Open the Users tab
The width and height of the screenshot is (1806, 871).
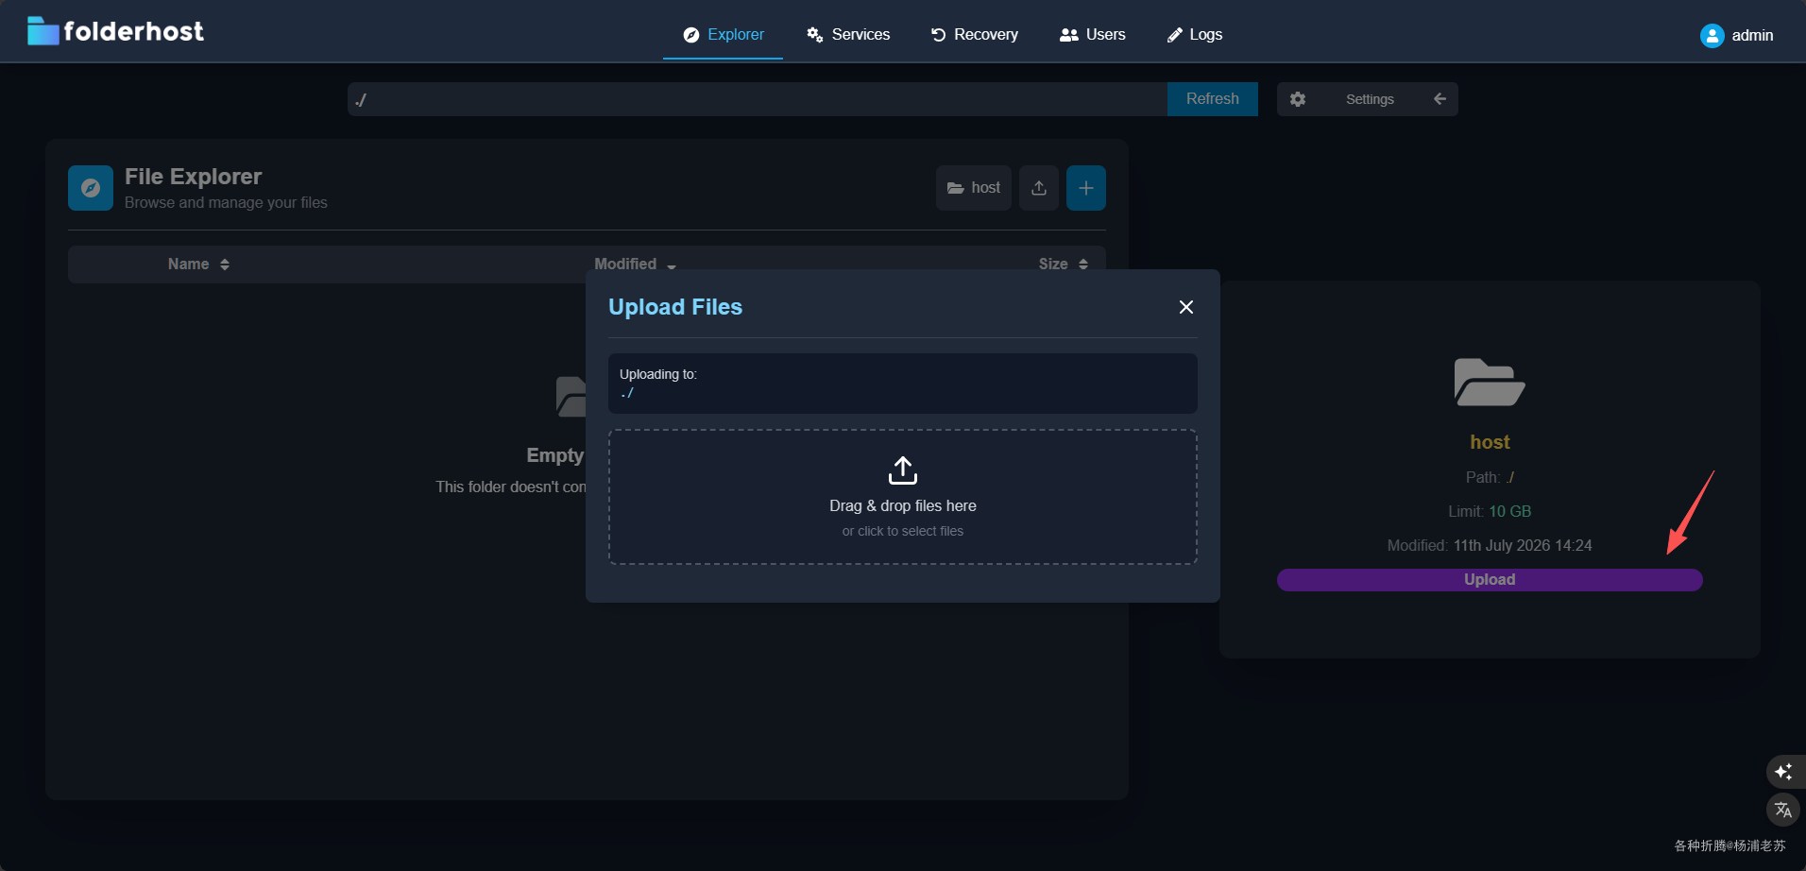pos(1093,35)
